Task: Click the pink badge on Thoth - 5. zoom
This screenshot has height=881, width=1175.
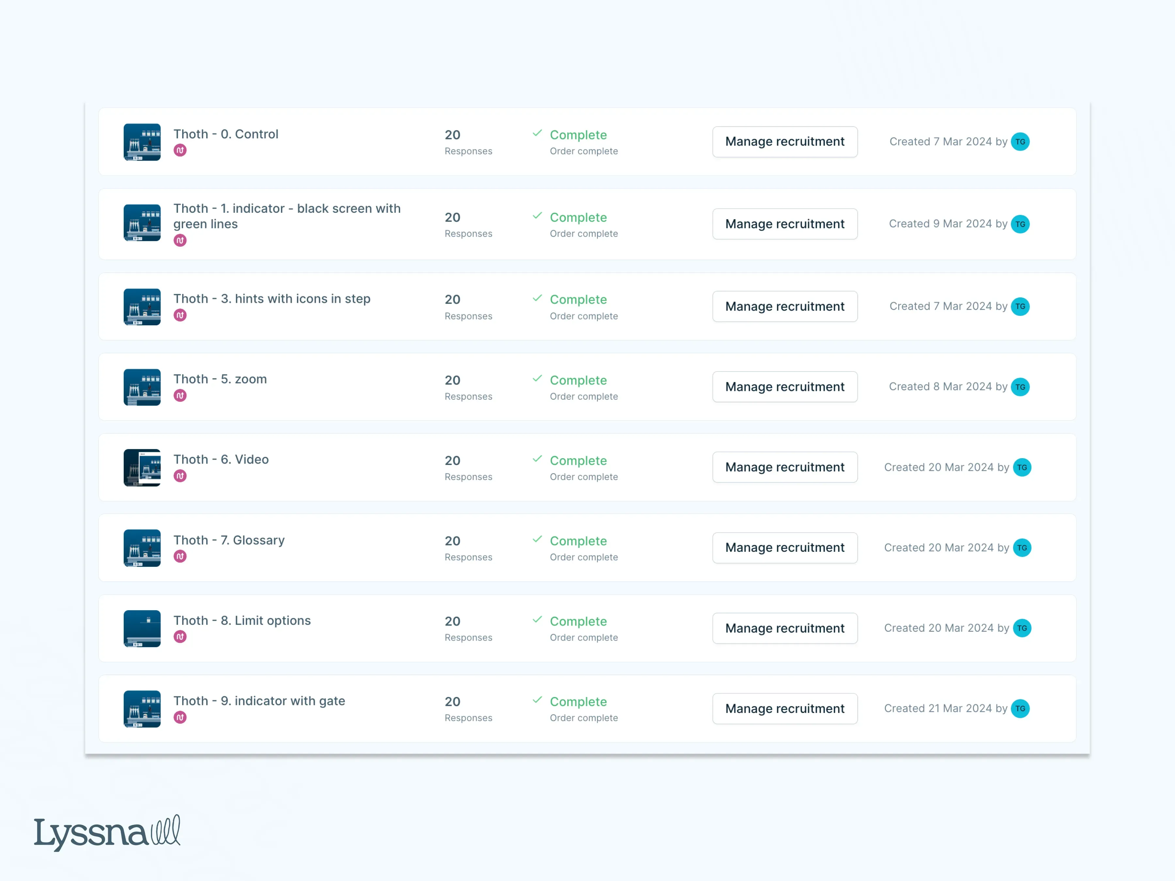Action: click(x=180, y=395)
